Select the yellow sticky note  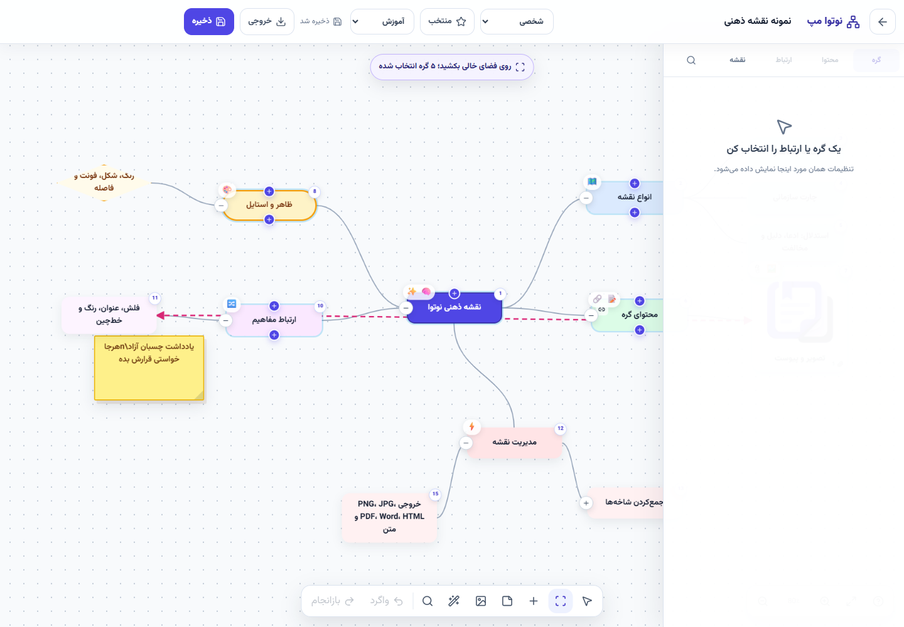[x=149, y=368]
